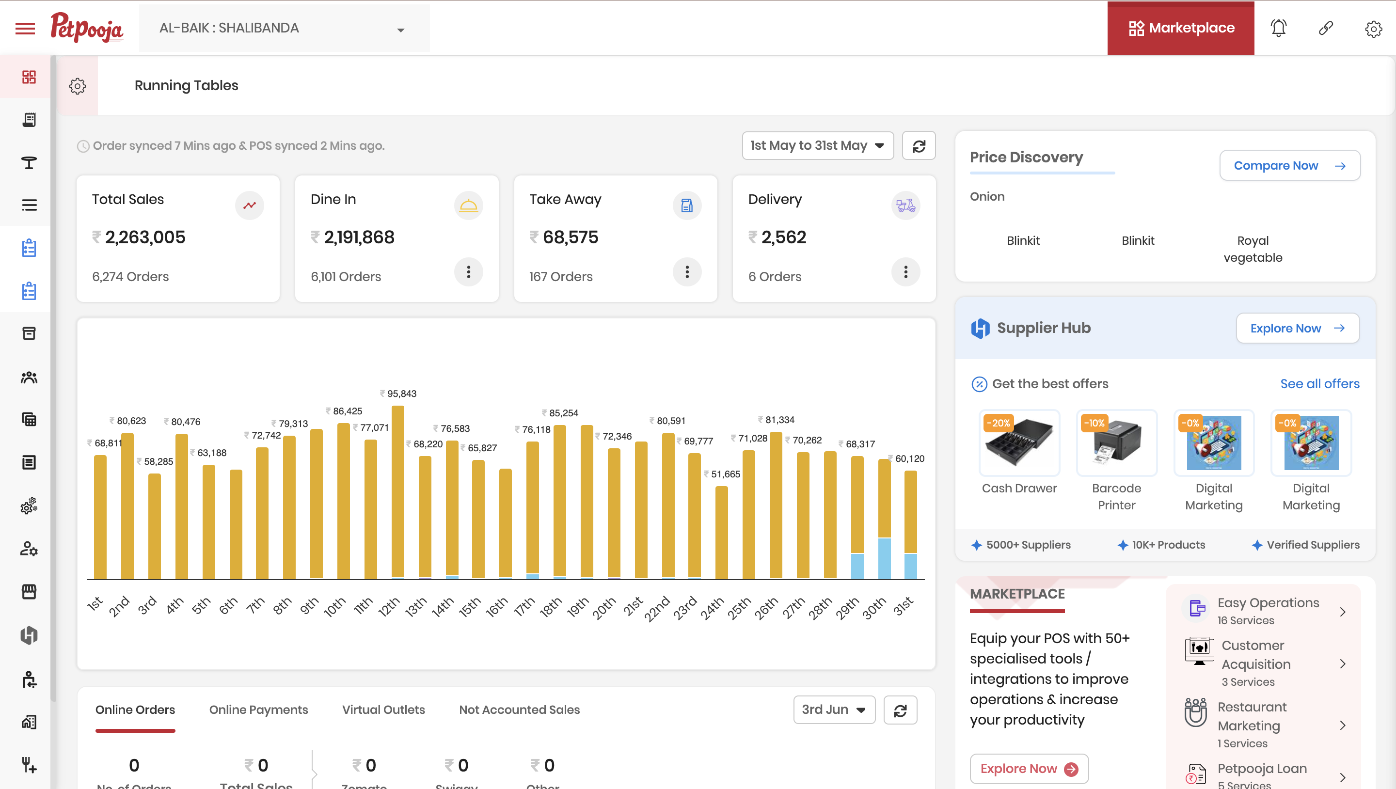Switch to Online Orders tab
Image resolution: width=1396 pixels, height=789 pixels.
coord(135,710)
